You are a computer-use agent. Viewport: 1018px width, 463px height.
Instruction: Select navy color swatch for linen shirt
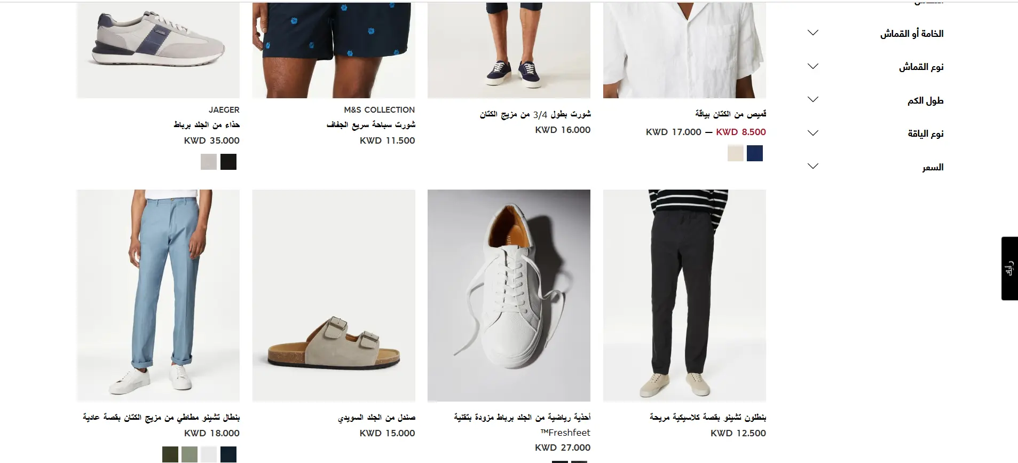pos(755,153)
